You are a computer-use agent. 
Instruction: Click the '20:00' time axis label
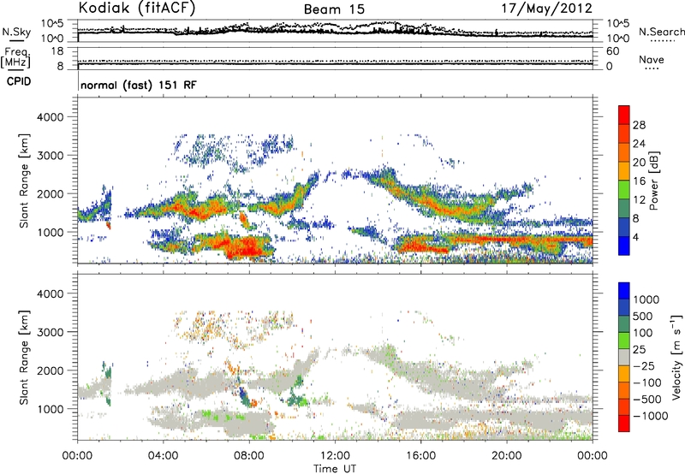coord(506,456)
